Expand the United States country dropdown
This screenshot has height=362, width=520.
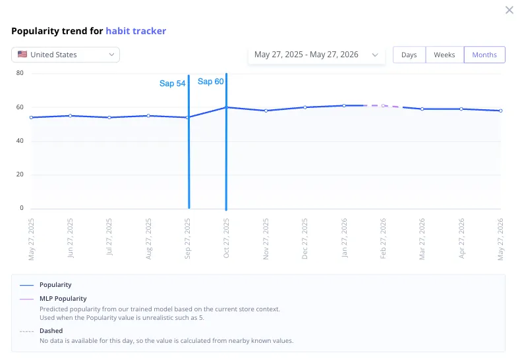[65, 55]
